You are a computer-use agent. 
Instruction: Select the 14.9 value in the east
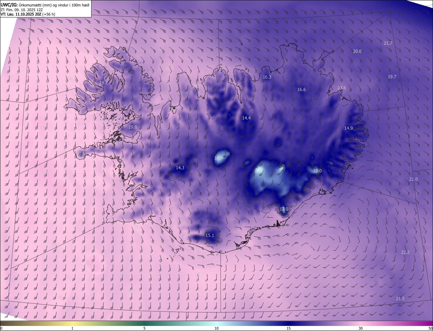(348, 128)
